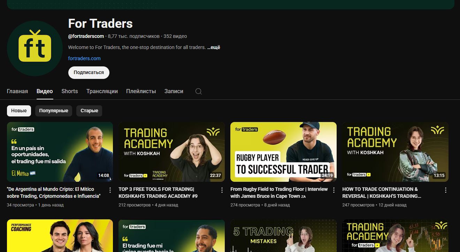Open three-dot menu for Continuation & Reversal video
This screenshot has width=460, height=252.
(x=446, y=190)
